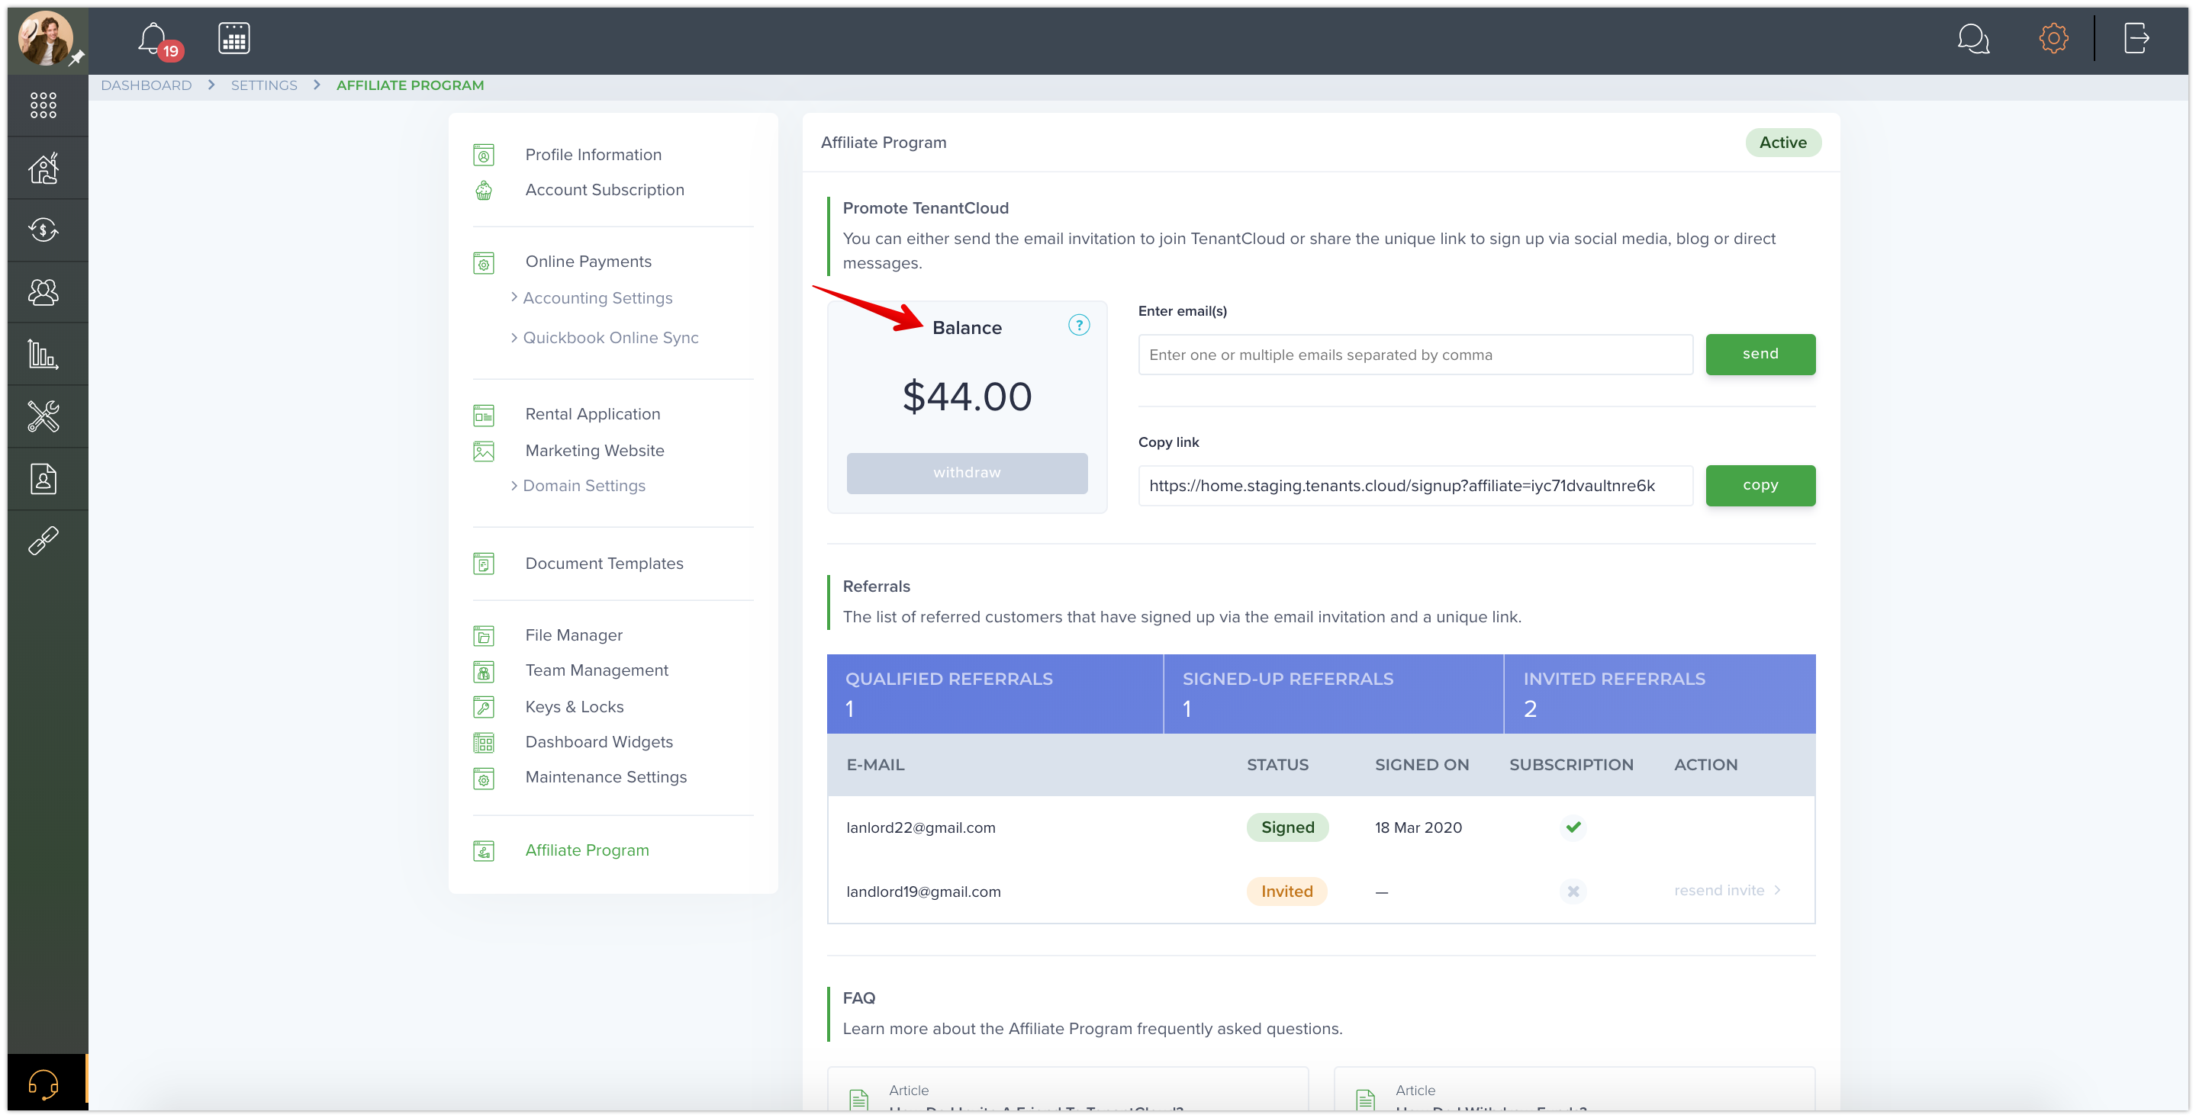
Task: Open Dashboard Widgets settings
Action: tap(598, 741)
